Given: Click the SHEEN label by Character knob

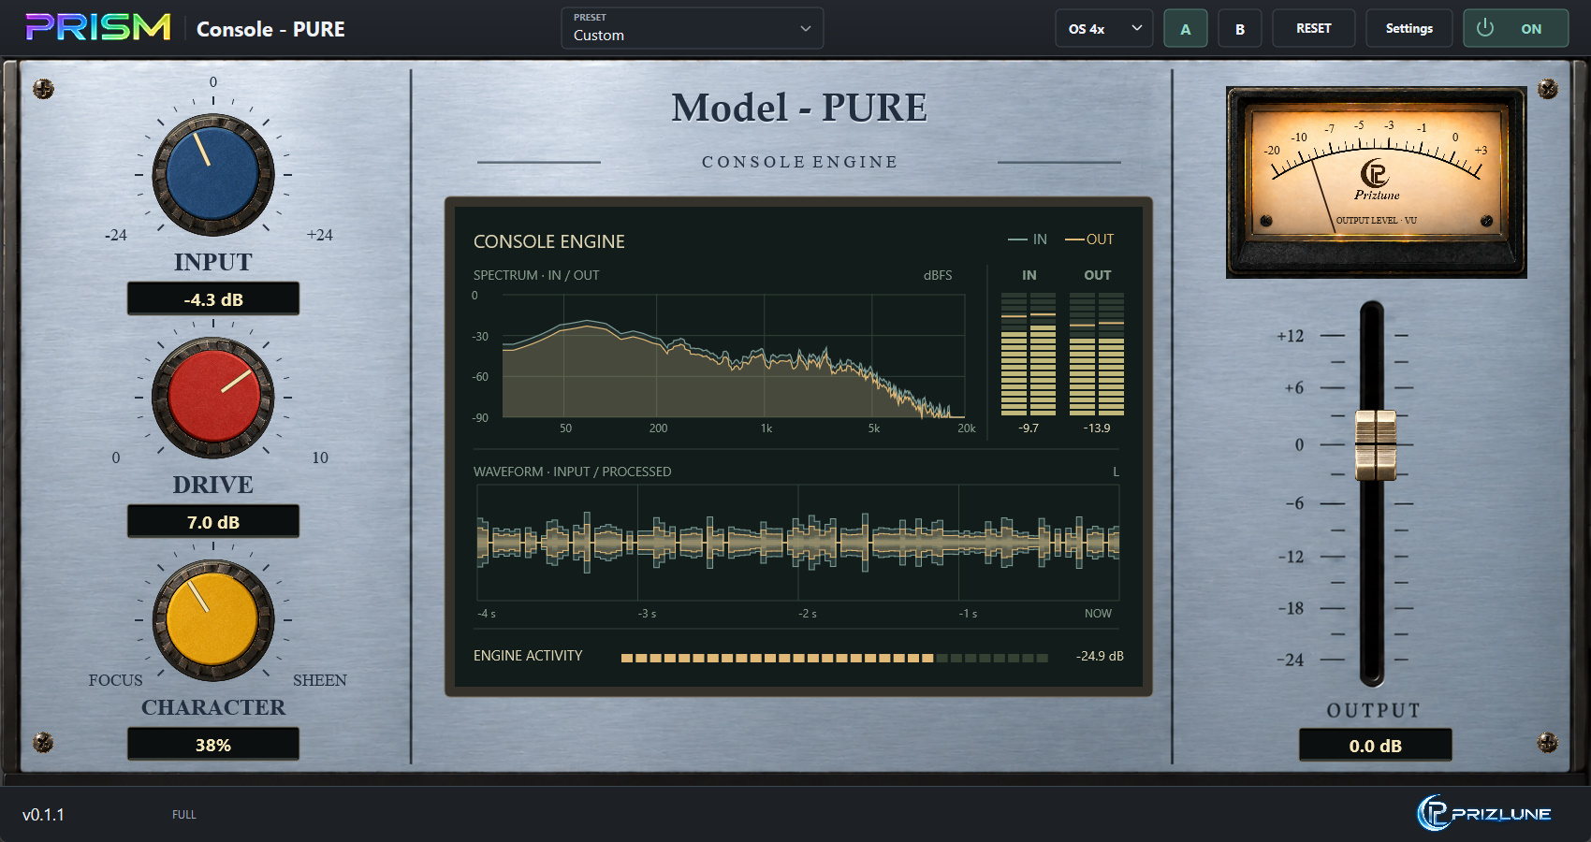Looking at the screenshot, I should click(x=320, y=680).
